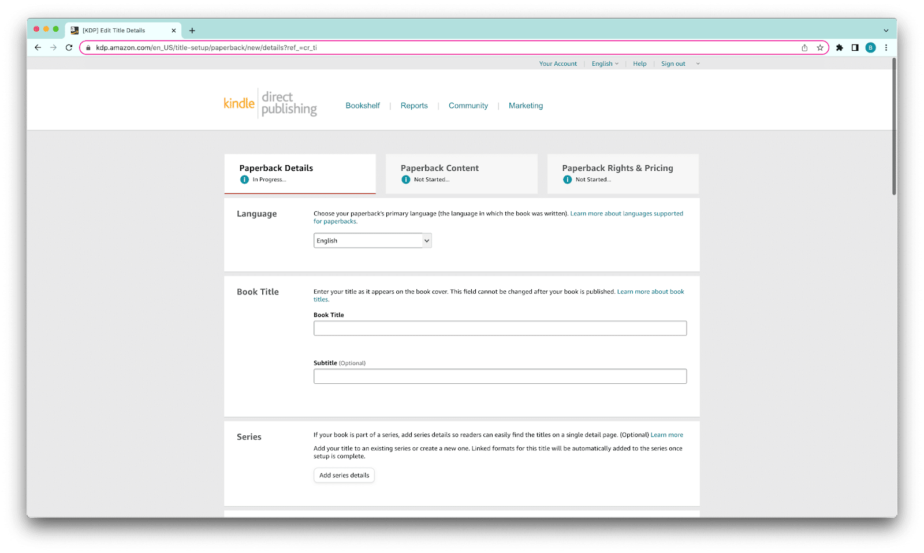Close the KDP Edit Title Details tab
This screenshot has height=553, width=924.
174,31
